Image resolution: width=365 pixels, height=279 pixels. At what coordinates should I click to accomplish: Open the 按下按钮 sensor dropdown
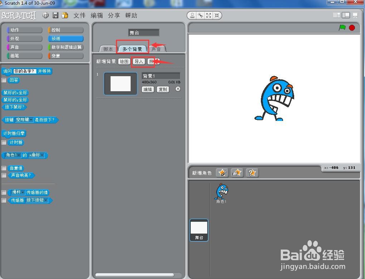(36, 200)
